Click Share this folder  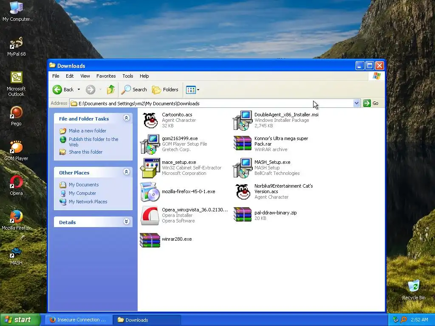click(85, 152)
